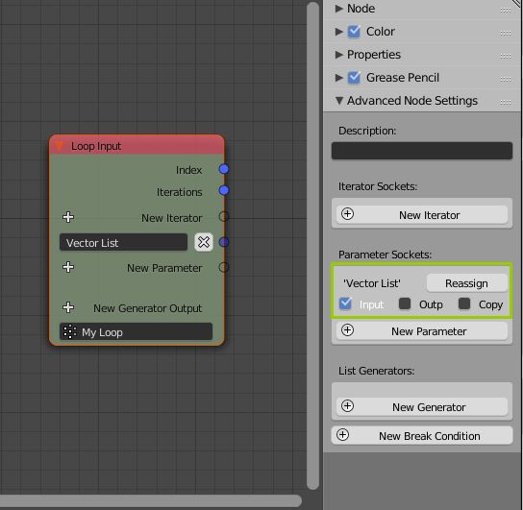
Task: Click the plus icon beside New Parameter in node
Action: coord(68,267)
